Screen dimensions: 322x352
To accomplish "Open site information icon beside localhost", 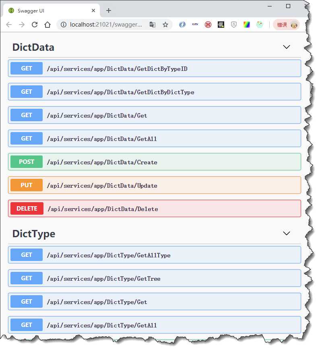I will [x=64, y=25].
